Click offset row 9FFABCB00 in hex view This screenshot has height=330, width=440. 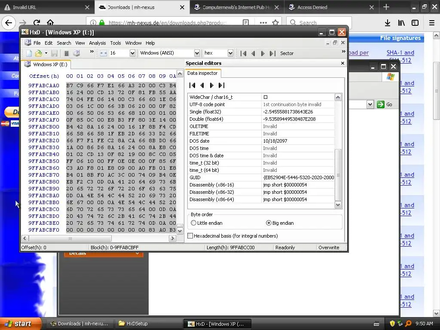(x=44, y=127)
